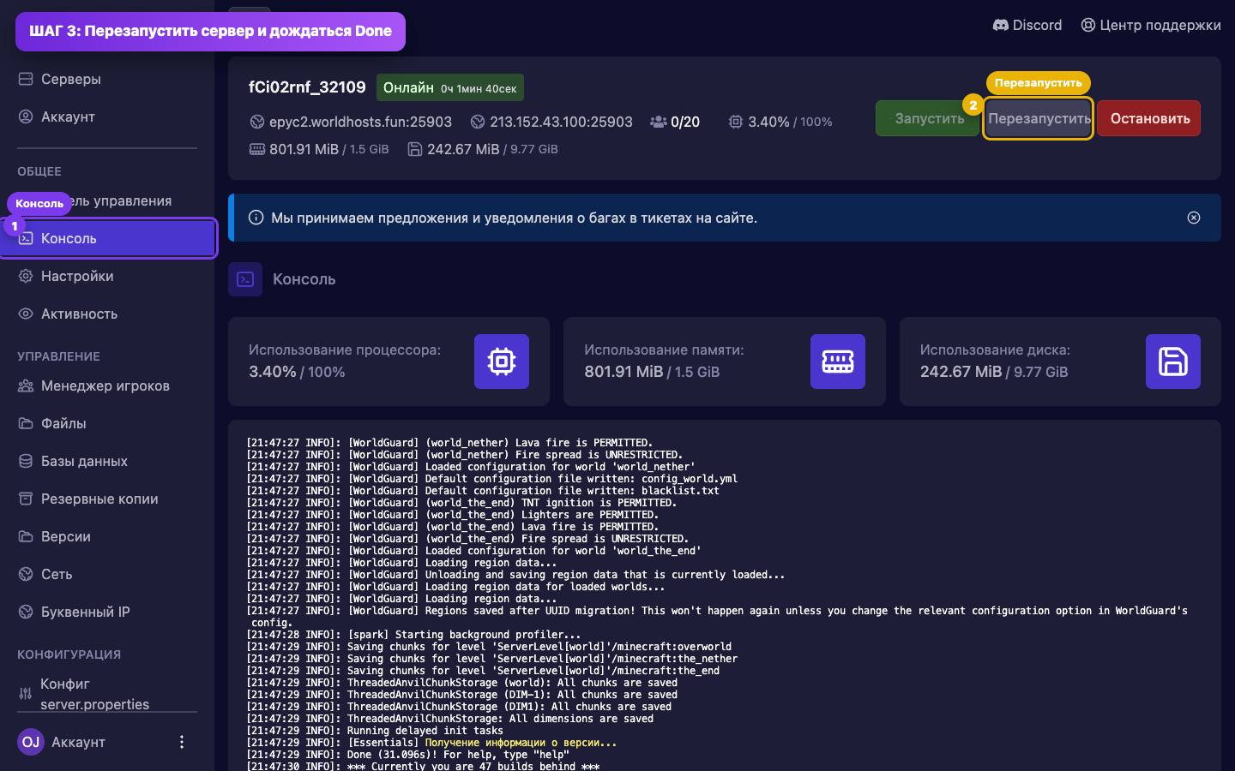Click the Версии folder icon
This screenshot has width=1235, height=771.
pos(26,536)
